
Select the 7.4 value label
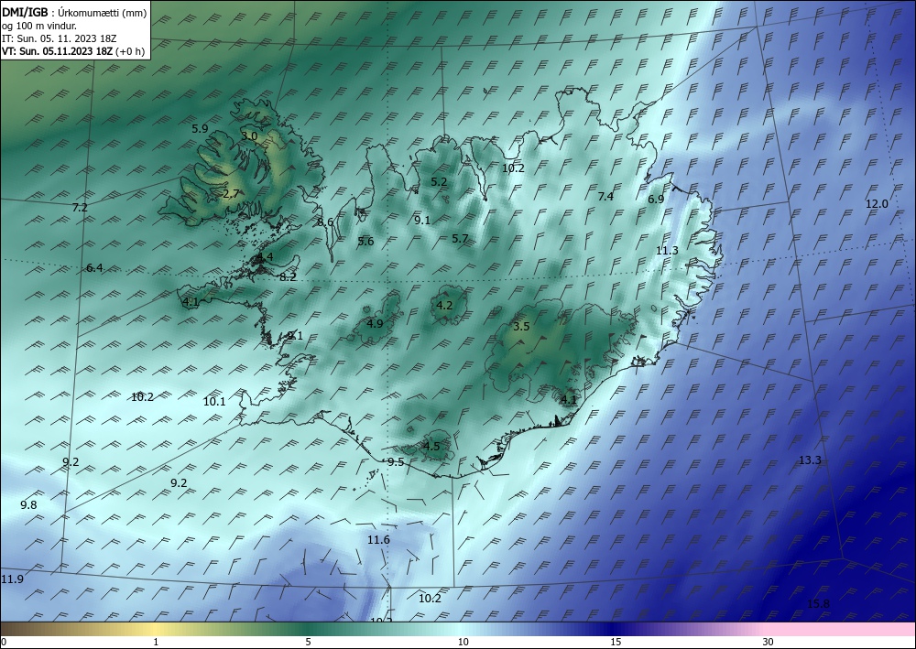[605, 197]
